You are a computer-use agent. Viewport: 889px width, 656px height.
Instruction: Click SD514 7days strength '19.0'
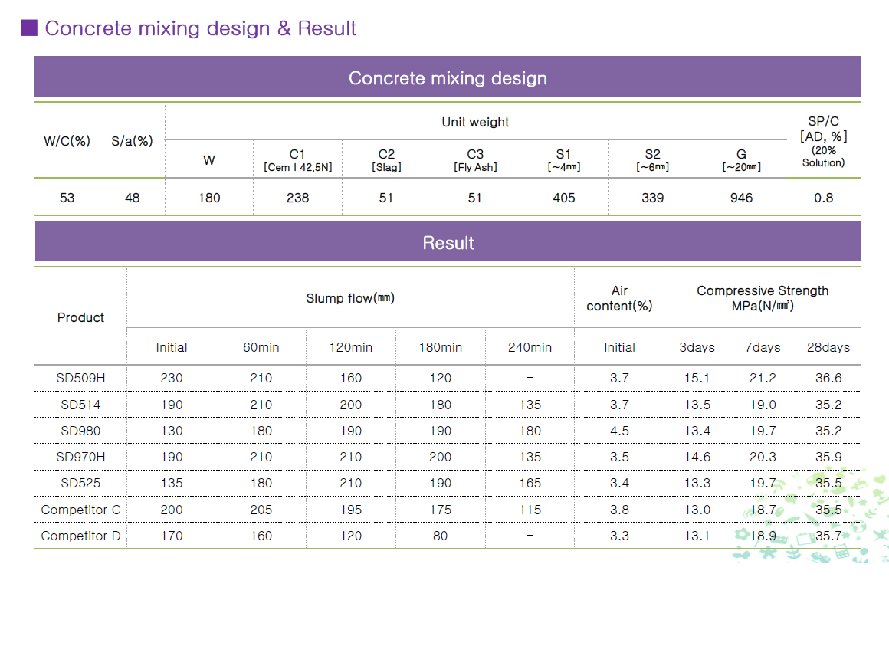pyautogui.click(x=763, y=405)
